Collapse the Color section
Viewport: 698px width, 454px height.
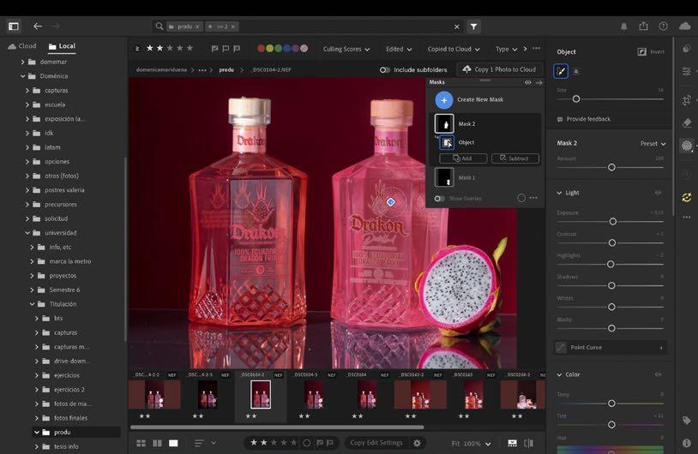[559, 374]
